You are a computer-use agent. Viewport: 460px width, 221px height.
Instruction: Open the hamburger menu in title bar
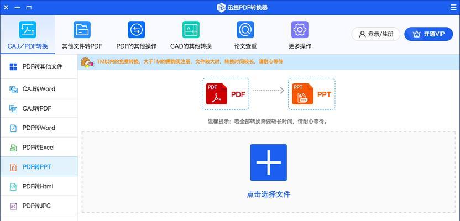(453, 8)
